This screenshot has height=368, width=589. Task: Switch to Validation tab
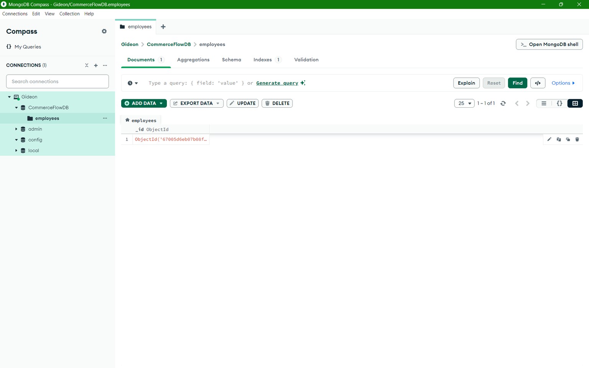(306, 60)
